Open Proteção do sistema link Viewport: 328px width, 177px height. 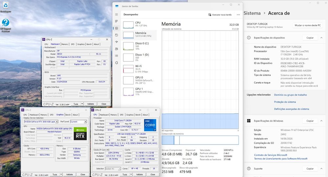(x=285, y=102)
